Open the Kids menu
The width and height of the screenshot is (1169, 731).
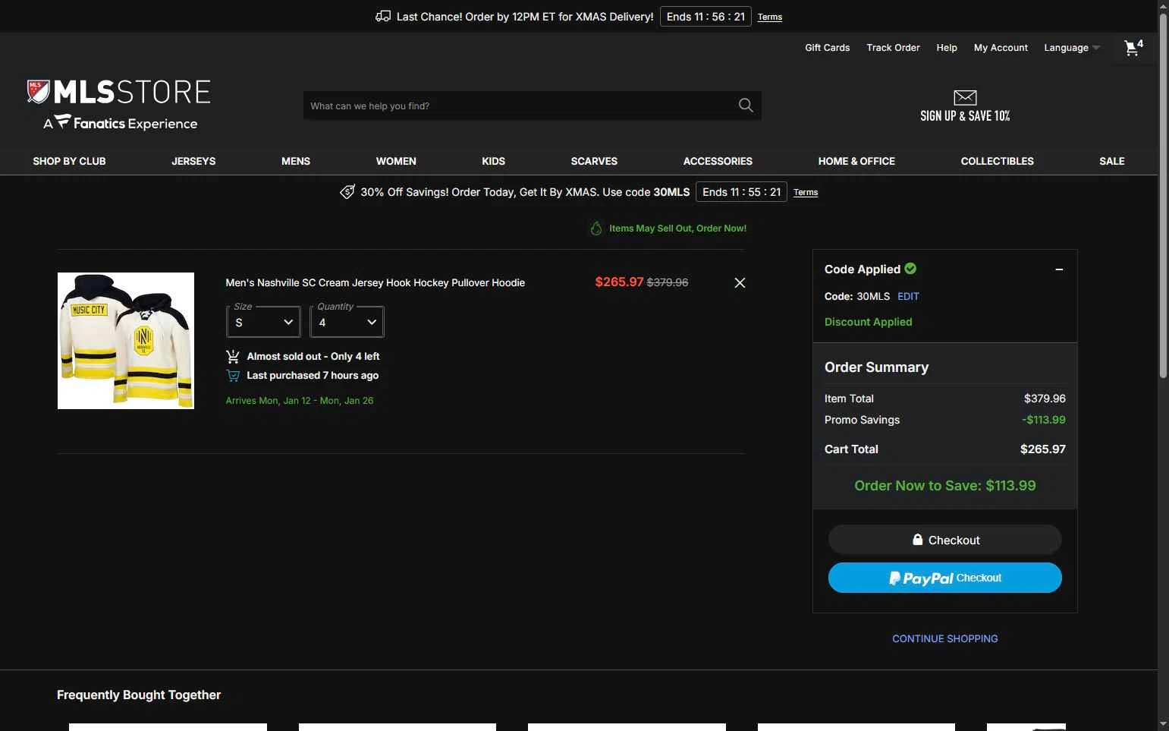click(493, 161)
